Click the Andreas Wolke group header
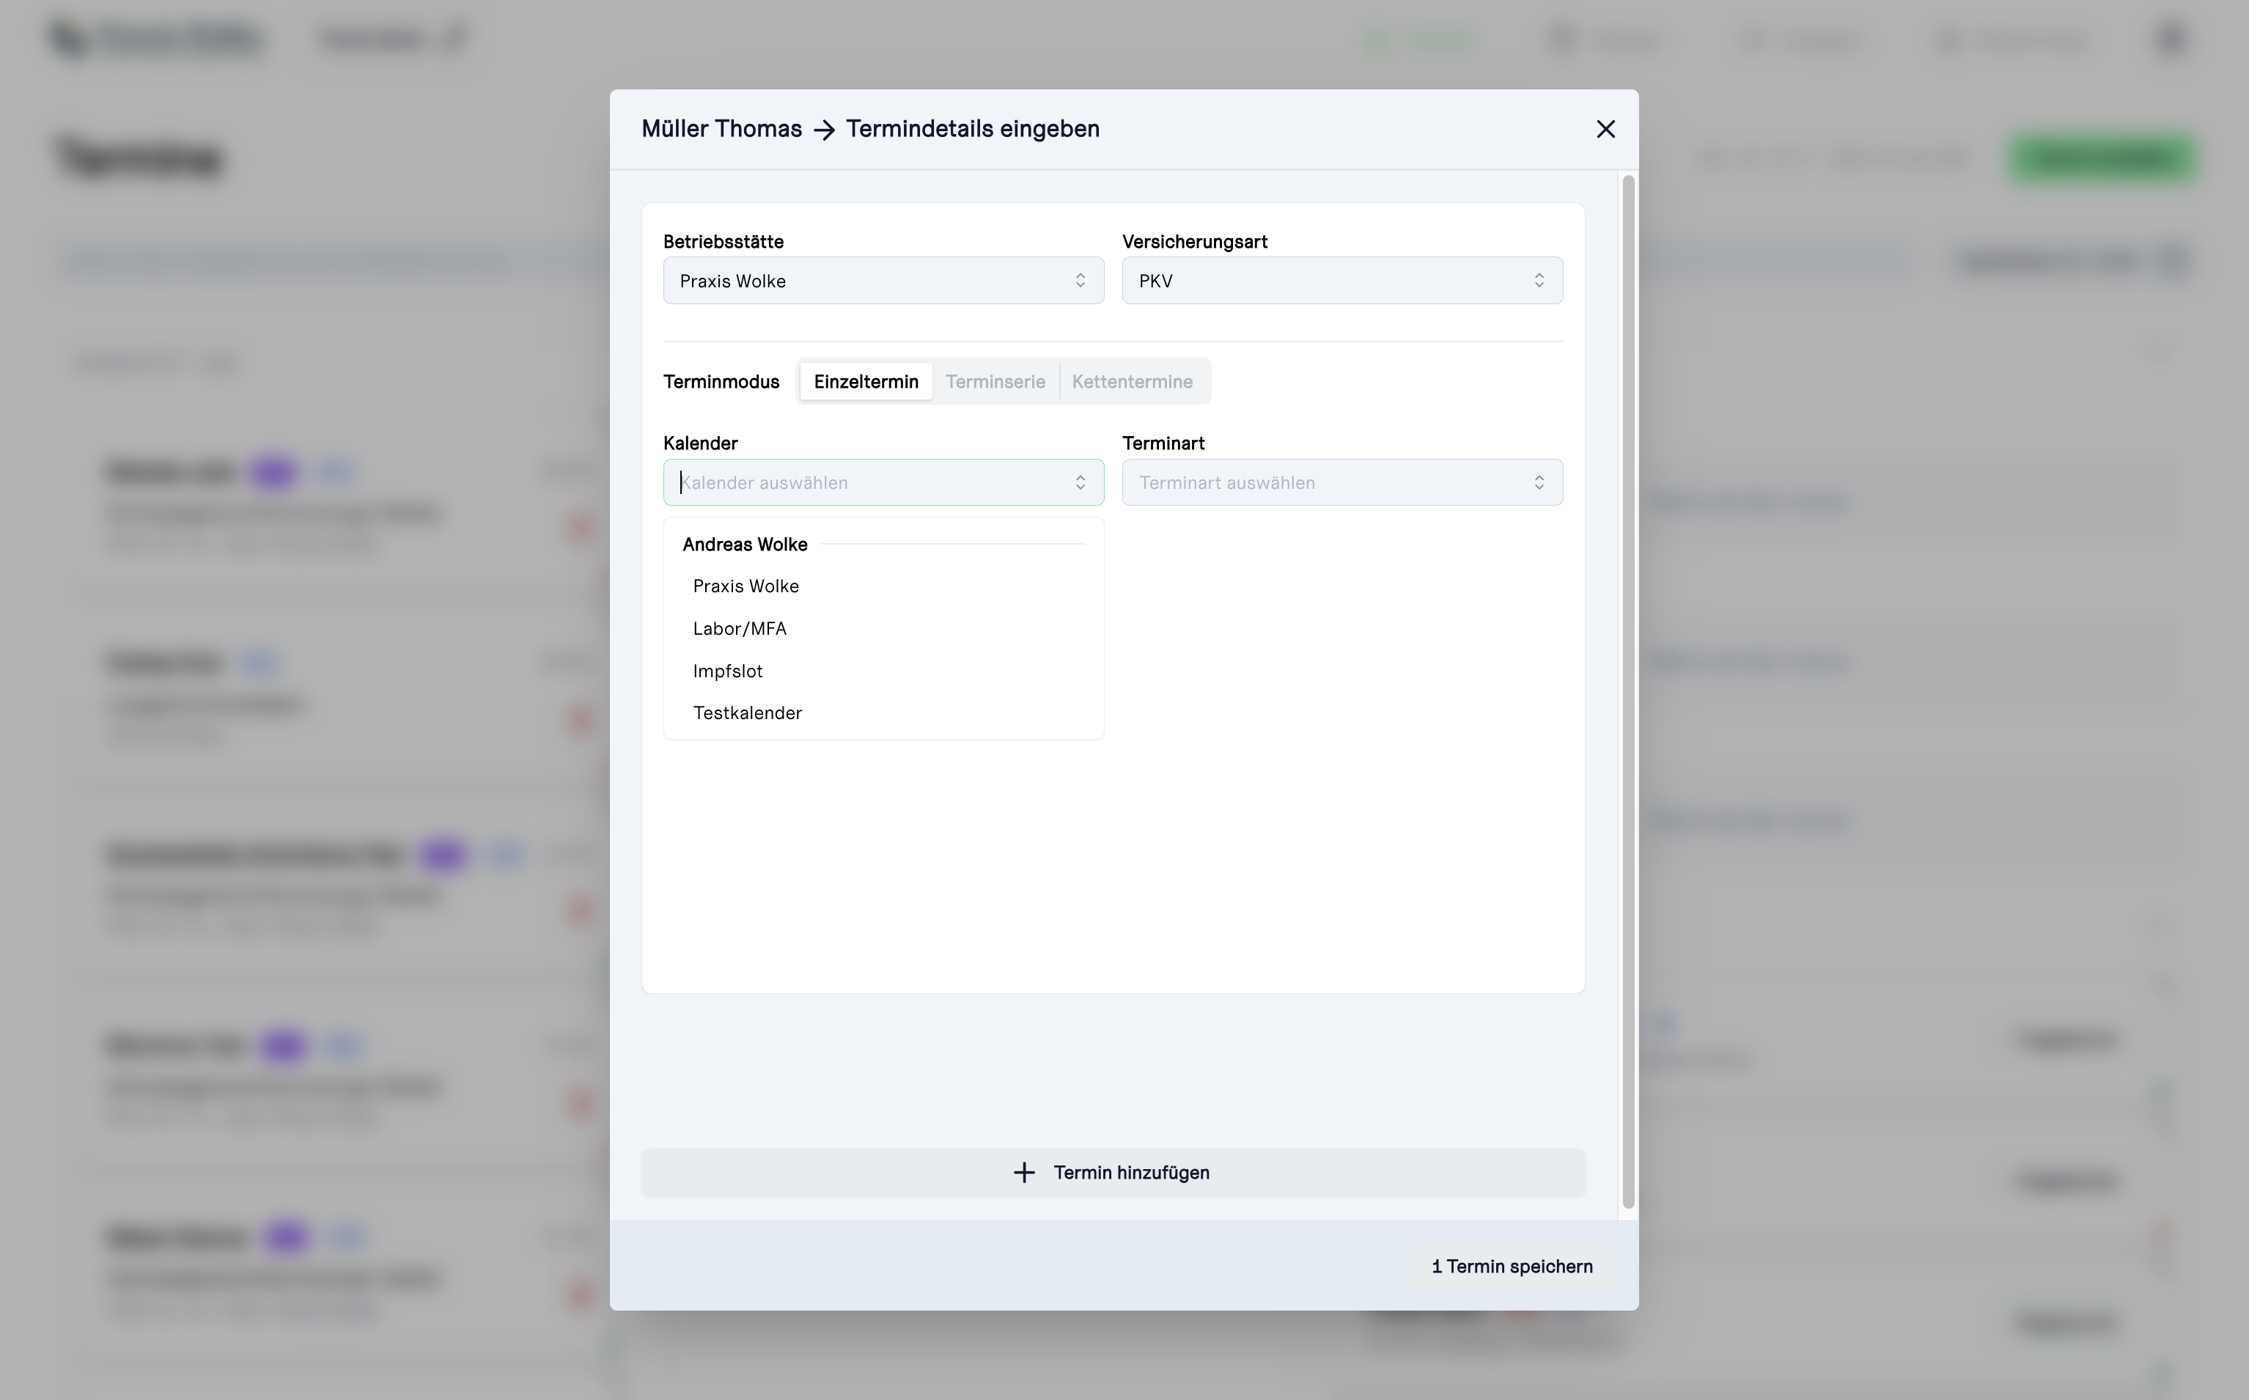Screen dimensions: 2249x1400 coord(745,545)
